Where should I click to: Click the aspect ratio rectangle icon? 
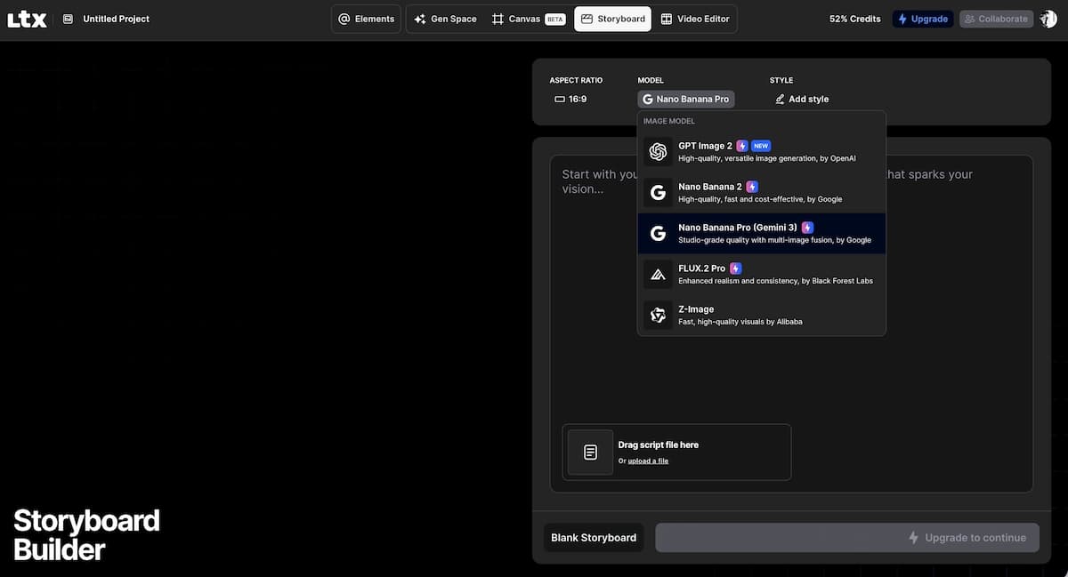[x=560, y=99]
